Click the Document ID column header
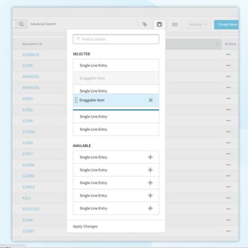 click(32, 44)
